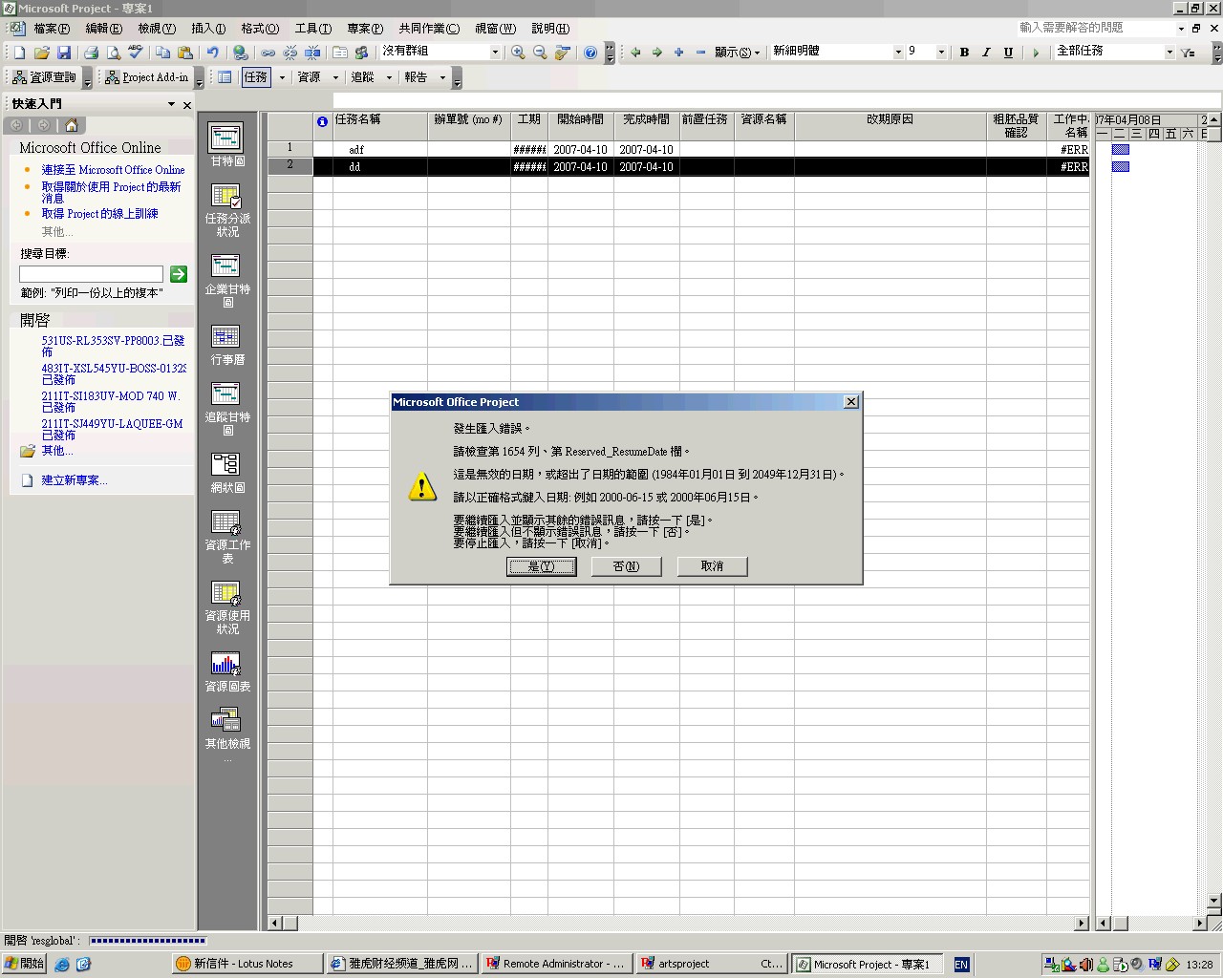Click the green search go arrow button
The width and height of the screenshot is (1223, 978).
[x=178, y=274]
